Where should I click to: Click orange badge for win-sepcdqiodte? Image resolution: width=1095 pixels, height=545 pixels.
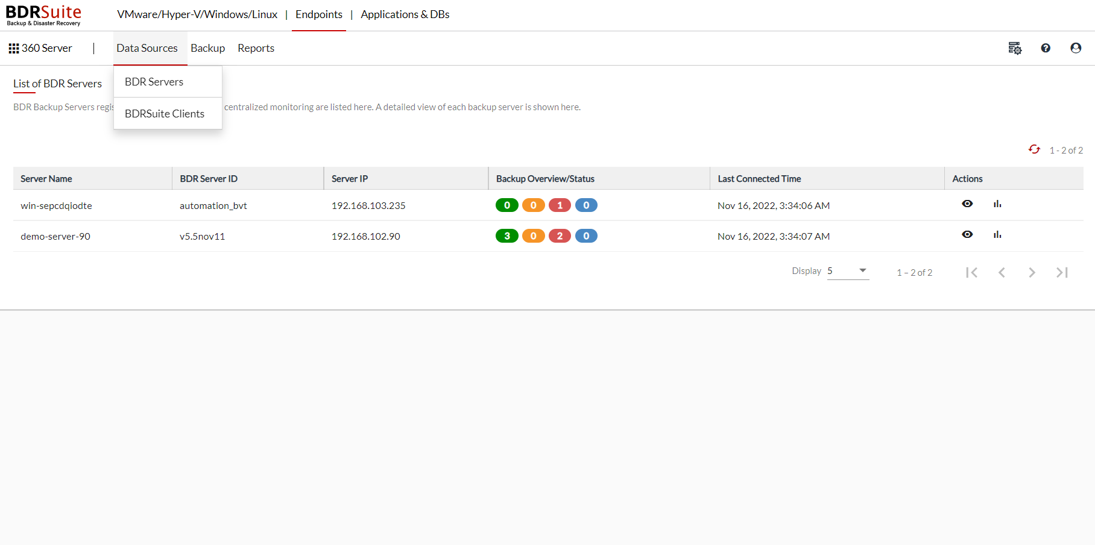coord(534,205)
